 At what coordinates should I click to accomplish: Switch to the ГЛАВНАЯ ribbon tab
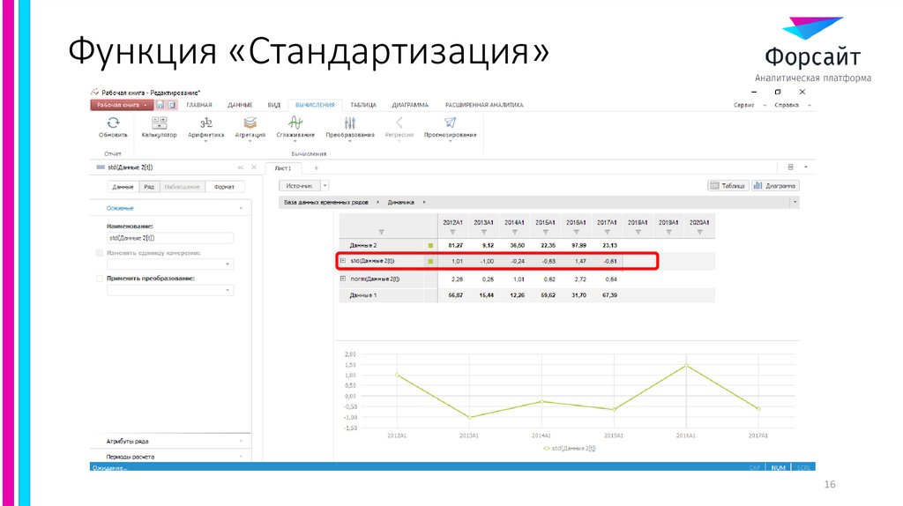[x=199, y=105]
